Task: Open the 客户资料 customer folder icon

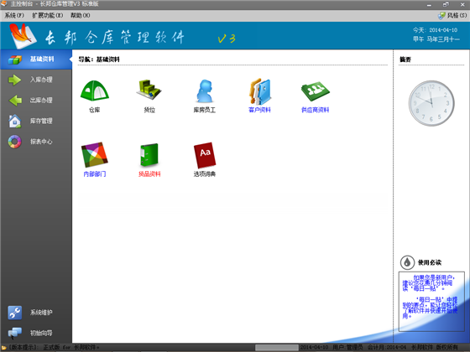Action: point(260,91)
